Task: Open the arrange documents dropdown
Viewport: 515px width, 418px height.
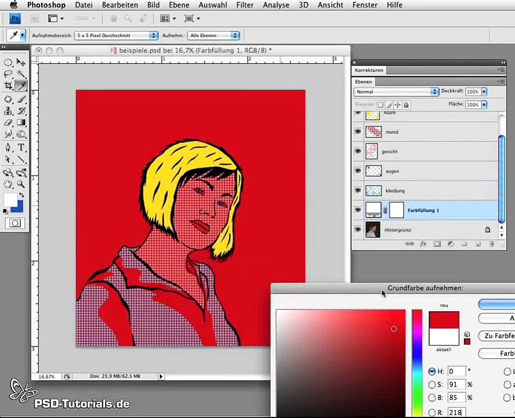Action: 168,19
